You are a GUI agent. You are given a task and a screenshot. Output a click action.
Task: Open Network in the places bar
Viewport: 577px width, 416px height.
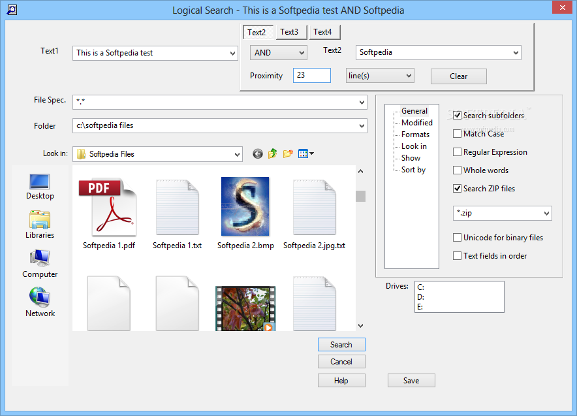click(x=40, y=302)
